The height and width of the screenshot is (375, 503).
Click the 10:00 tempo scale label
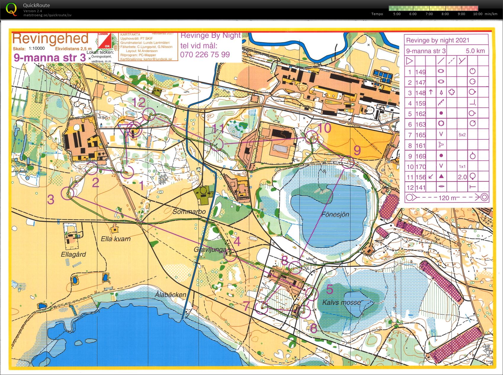click(x=478, y=14)
